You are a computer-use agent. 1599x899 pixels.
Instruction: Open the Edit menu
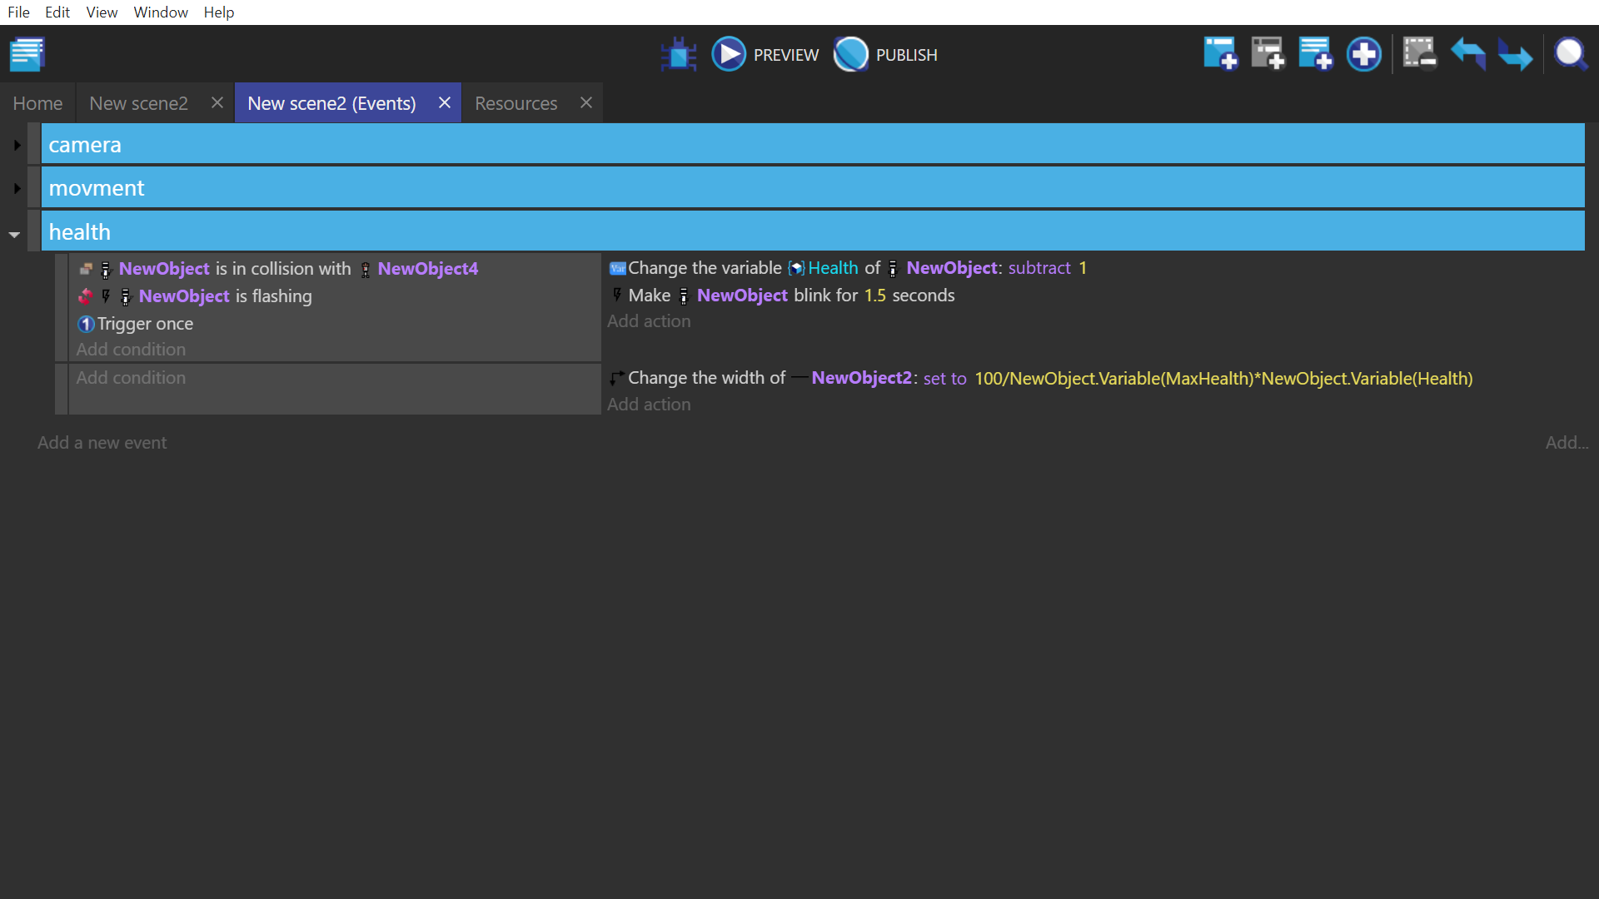pos(57,12)
